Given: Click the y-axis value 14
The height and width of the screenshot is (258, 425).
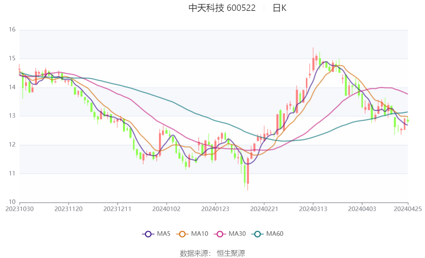Looking at the screenshot, I should pos(12,87).
